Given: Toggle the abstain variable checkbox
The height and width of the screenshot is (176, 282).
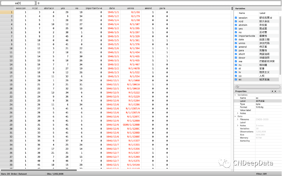Looking at the screenshot, I should click(x=236, y=25).
